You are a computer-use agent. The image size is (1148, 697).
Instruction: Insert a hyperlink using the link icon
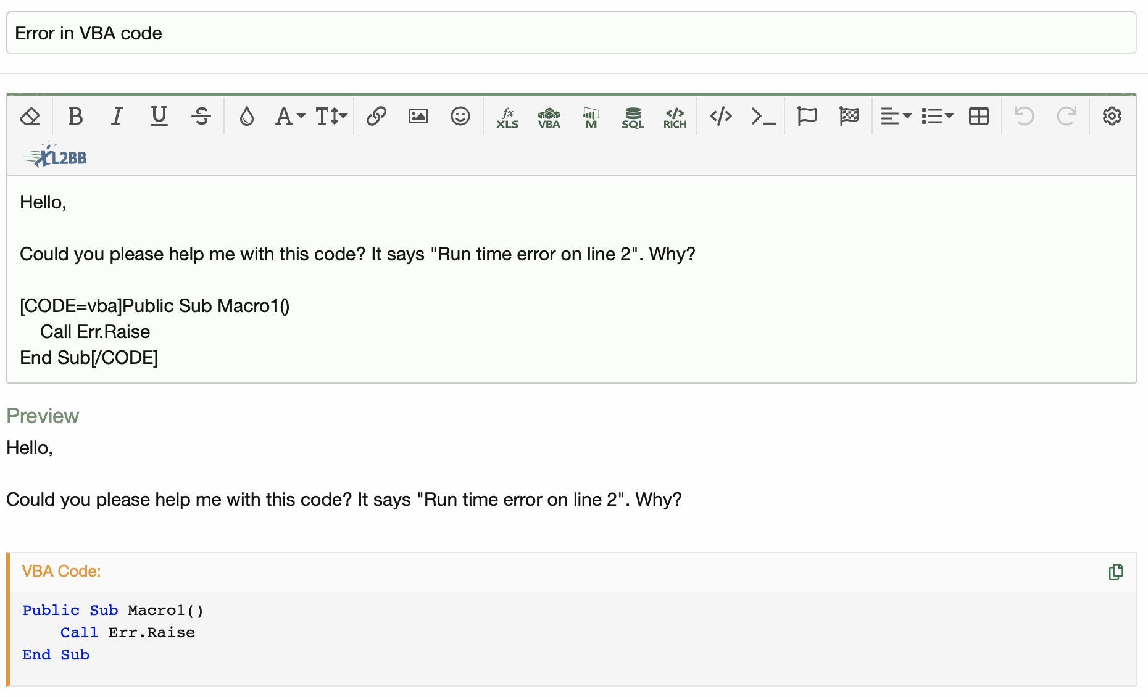point(376,116)
